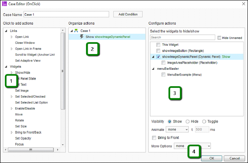Click the lightning bolt action icon
Viewport: 248px width, 163px height.
click(81, 37)
